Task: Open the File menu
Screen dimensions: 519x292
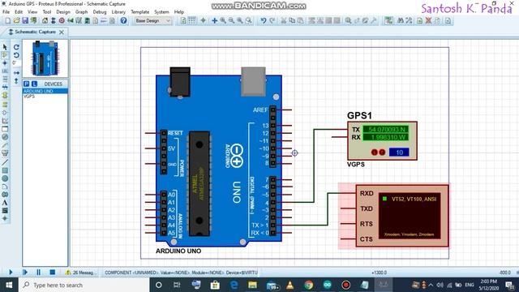Action: [6, 12]
